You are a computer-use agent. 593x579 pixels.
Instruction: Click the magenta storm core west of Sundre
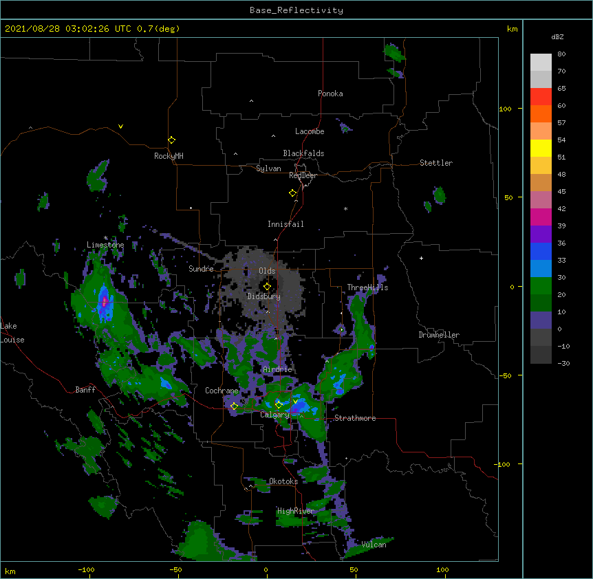point(105,302)
